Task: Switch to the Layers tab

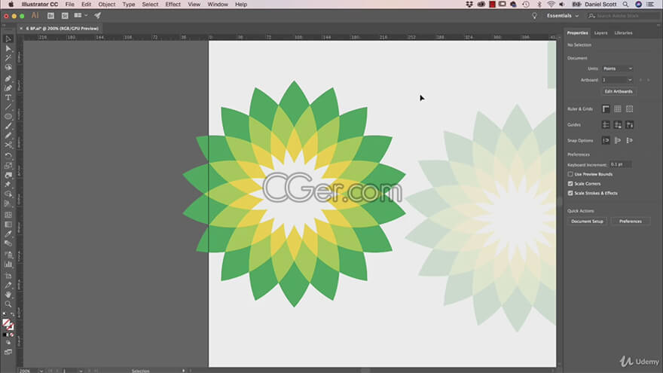Action: (x=600, y=33)
